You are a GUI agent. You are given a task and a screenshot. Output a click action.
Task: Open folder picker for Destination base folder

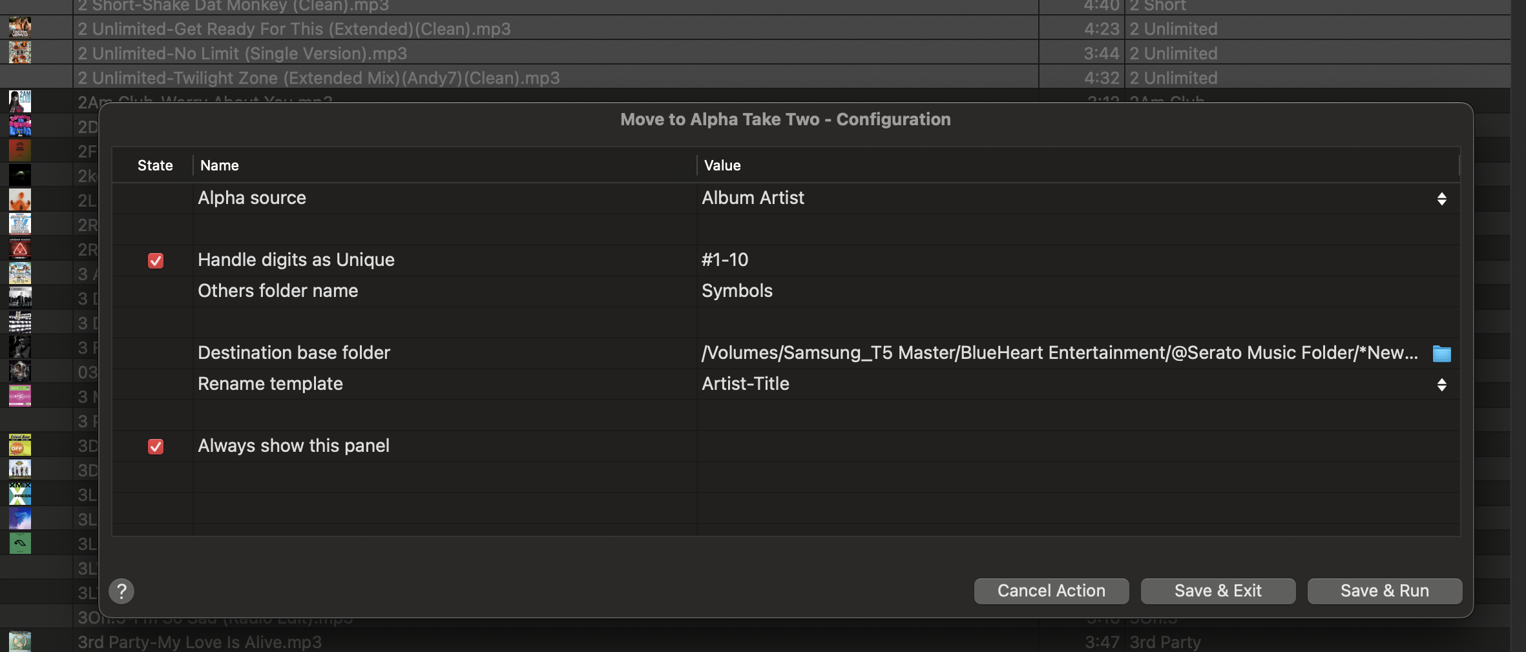click(1441, 354)
